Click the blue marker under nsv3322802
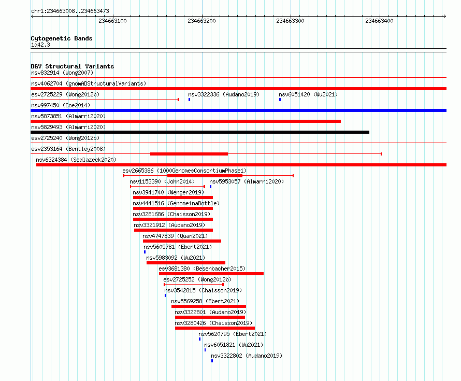The height and width of the screenshot is (381, 461). tap(212, 361)
